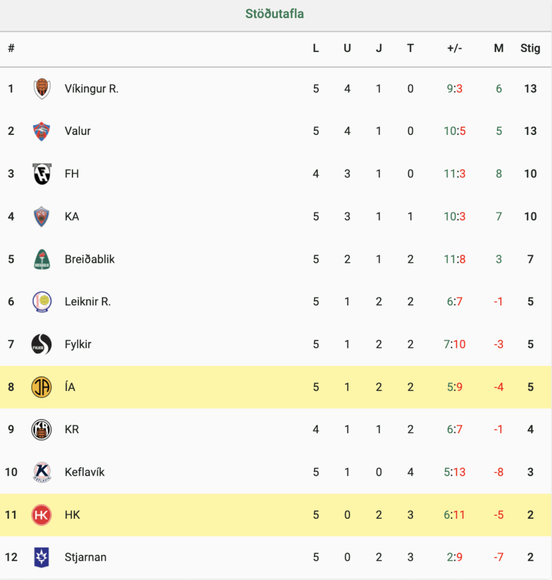Screen dimensions: 552x580
Task: Click the Leiknir R. round crest
Action: [x=41, y=302]
